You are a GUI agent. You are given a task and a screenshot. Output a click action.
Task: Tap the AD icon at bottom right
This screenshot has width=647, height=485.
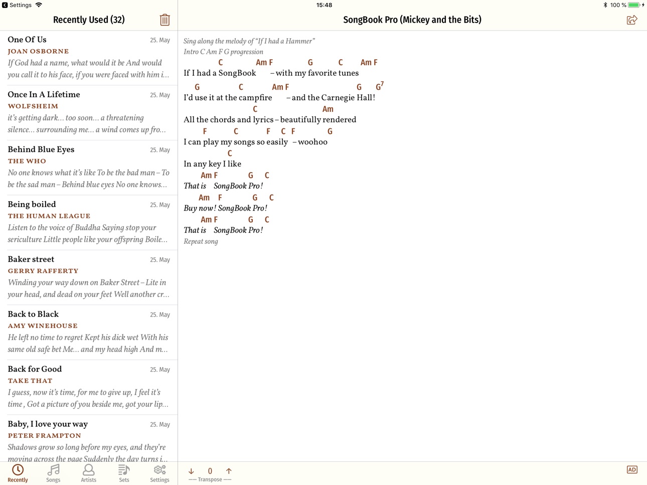[632, 470]
